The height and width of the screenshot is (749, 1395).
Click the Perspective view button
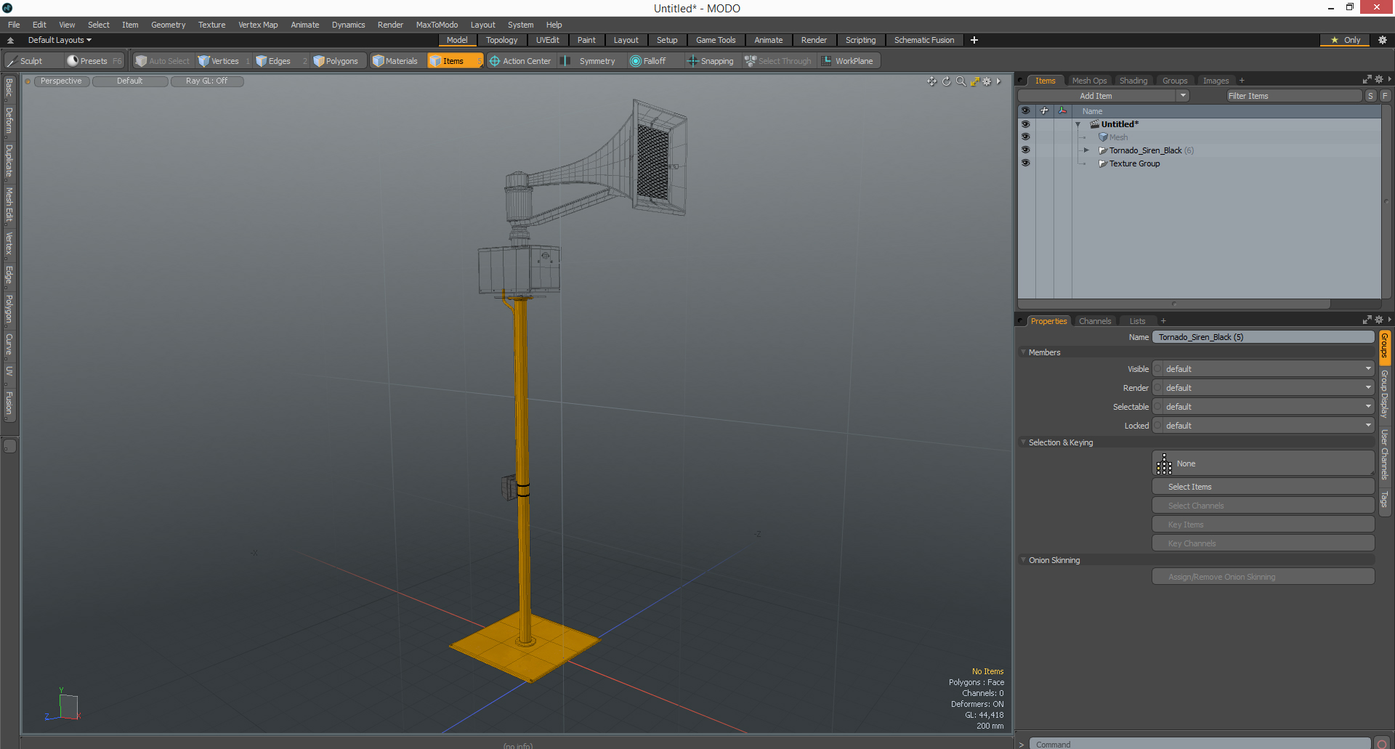coord(61,81)
